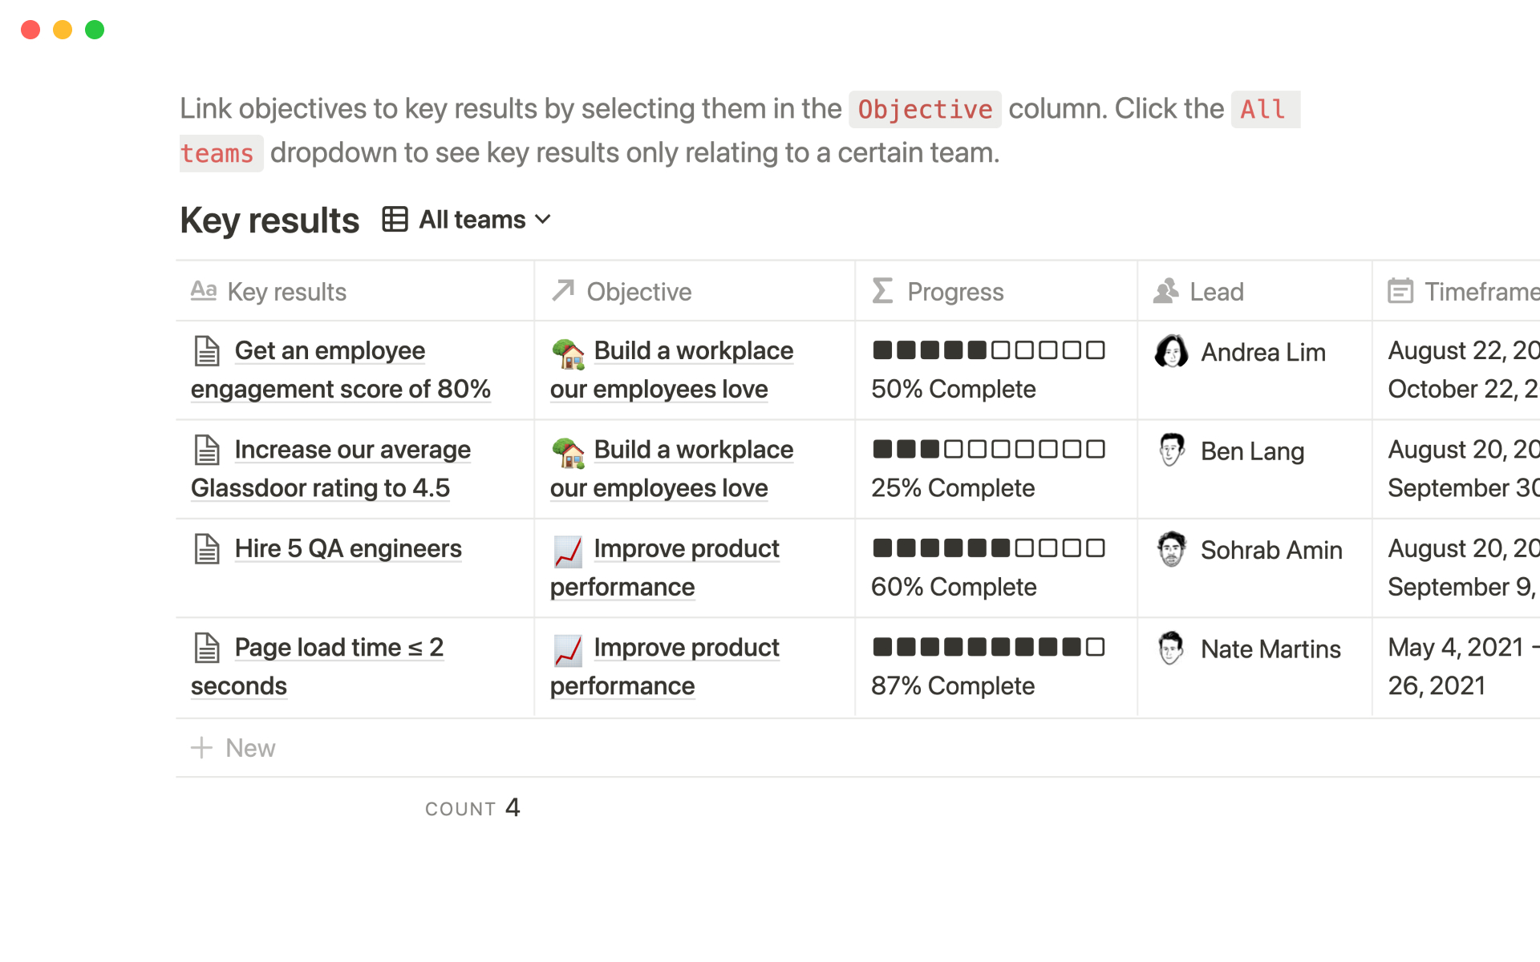Click the document icon for Get an employee engagement

point(207,351)
